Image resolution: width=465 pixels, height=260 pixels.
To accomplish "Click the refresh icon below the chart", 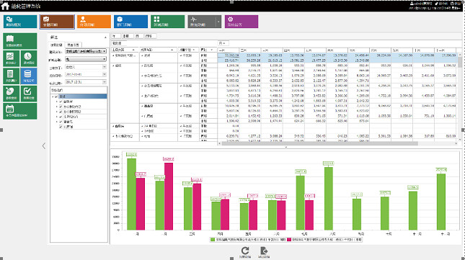I will pyautogui.click(x=245, y=251).
